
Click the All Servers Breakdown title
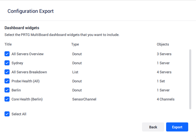tap(29, 72)
